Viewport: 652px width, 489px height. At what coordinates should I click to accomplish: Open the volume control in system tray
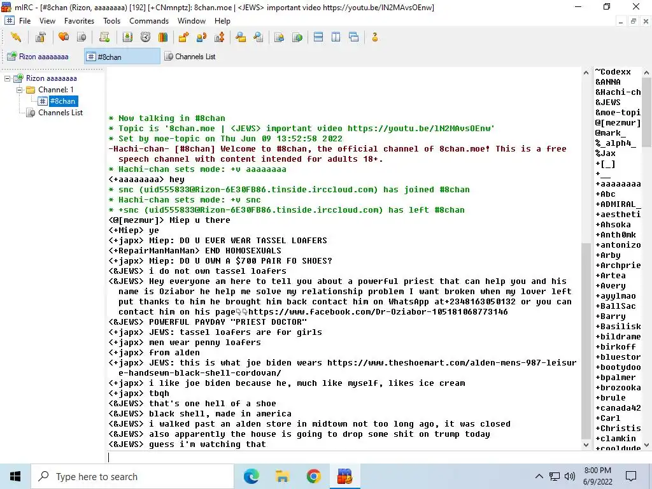(570, 476)
